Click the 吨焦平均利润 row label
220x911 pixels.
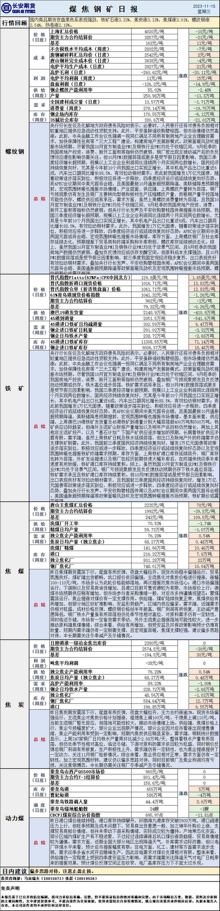[64, 663]
